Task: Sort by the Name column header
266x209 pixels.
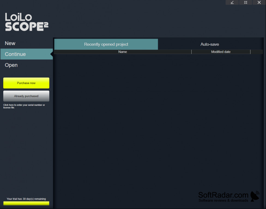Action: pyautogui.click(x=122, y=52)
